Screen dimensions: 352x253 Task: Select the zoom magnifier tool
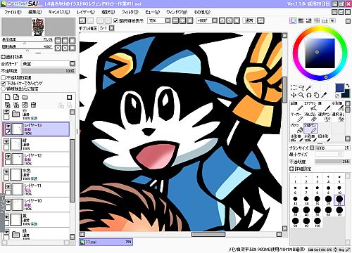301,95
